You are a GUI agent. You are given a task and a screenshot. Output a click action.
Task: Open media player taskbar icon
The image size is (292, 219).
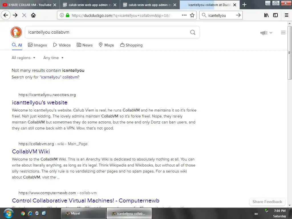37,213
